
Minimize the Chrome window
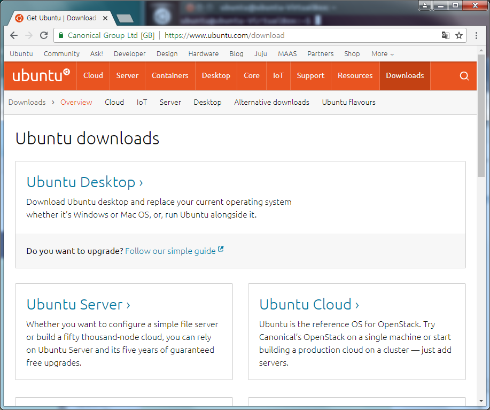point(441,5)
